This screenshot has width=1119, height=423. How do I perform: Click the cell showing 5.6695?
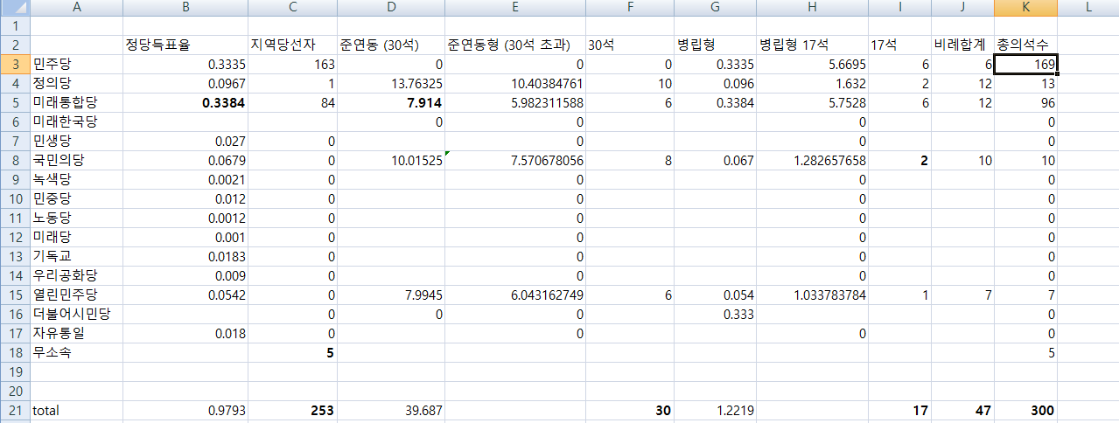click(812, 65)
